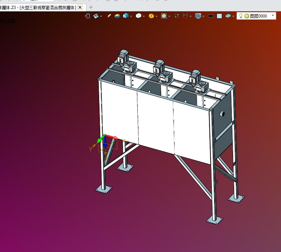Click the green Y axis arrow

tap(101, 139)
